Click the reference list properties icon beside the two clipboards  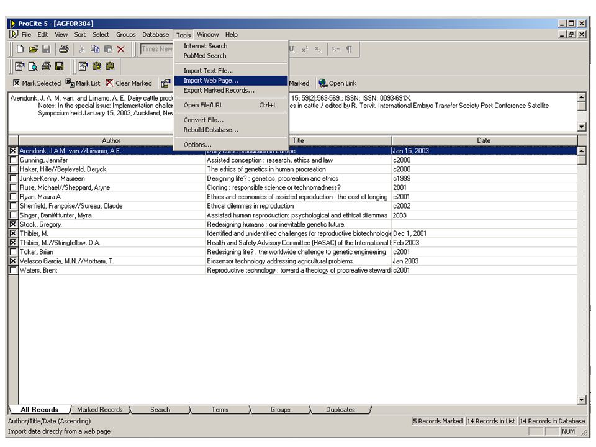(x=83, y=66)
